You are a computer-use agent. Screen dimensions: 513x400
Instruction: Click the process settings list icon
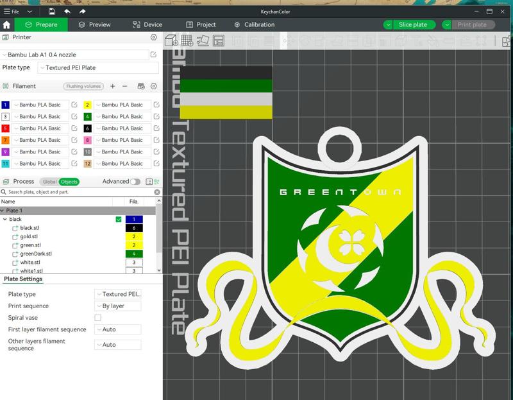pos(149,182)
